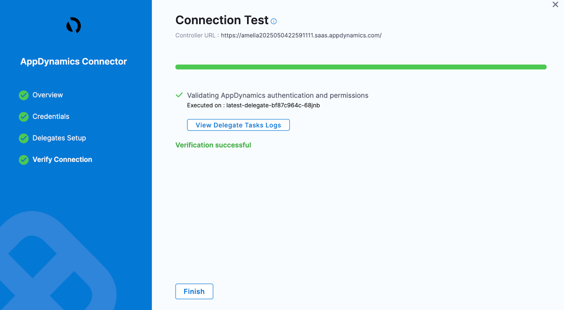Click the delegate name latest-delegate-bf87c964c-68jnb
This screenshot has height=310, width=564.
click(273, 105)
